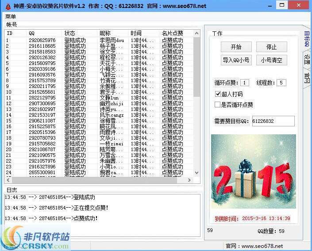Viewport: 312px width, 251px height.
Task: Click the list's horizontal scroll right arrow
Action: pos(190,180)
